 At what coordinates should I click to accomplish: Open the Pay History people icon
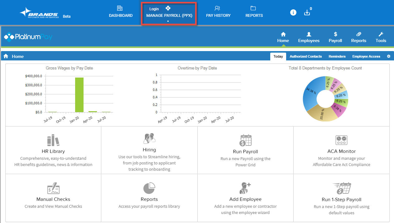218,8
